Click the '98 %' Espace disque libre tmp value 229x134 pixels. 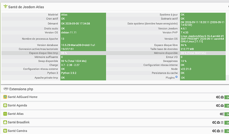coord(64,53)
